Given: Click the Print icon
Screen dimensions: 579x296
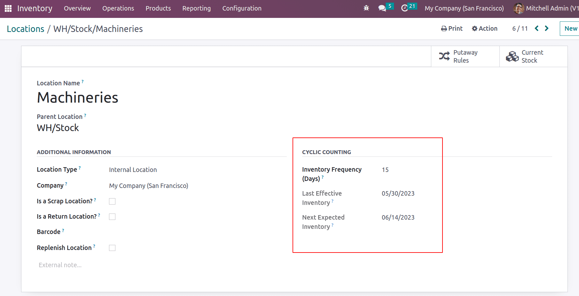Looking at the screenshot, I should tap(444, 28).
